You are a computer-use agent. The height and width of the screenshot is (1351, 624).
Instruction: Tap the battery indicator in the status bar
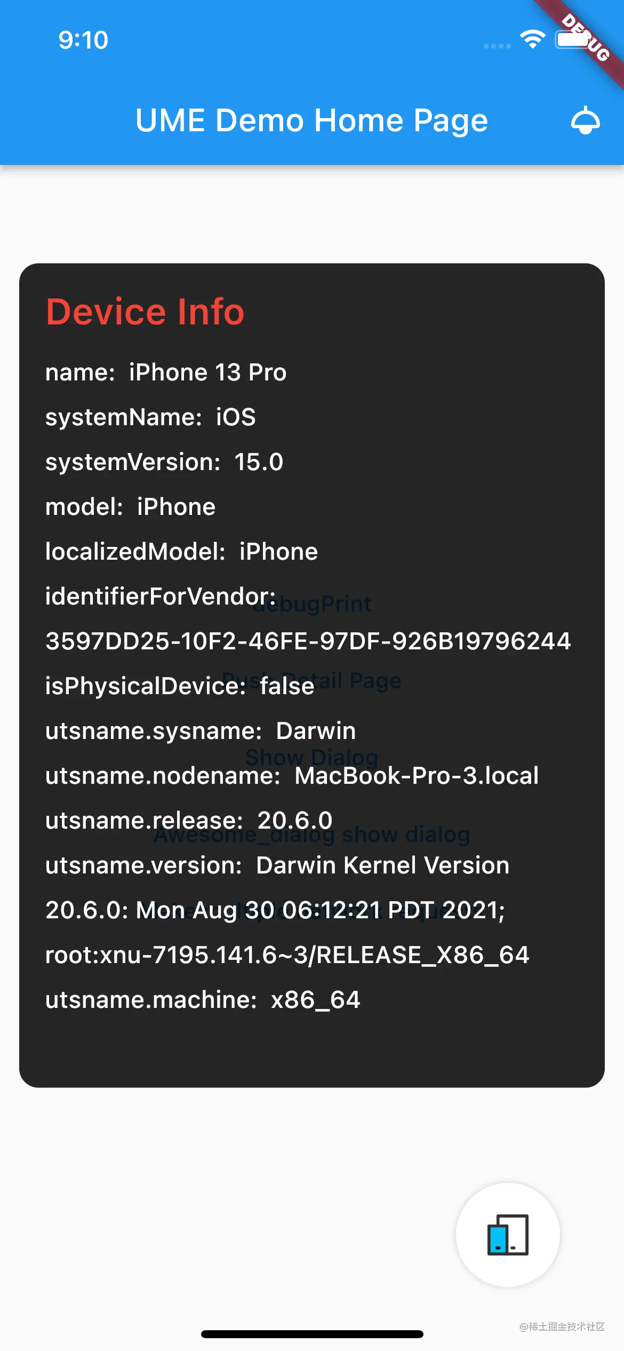coord(572,37)
